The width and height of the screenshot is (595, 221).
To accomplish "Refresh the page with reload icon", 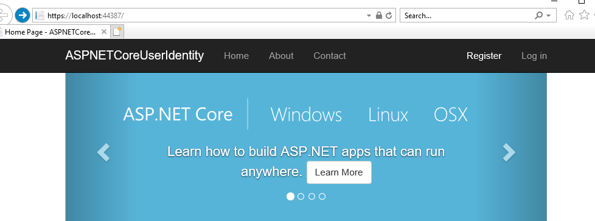I will pos(389,16).
